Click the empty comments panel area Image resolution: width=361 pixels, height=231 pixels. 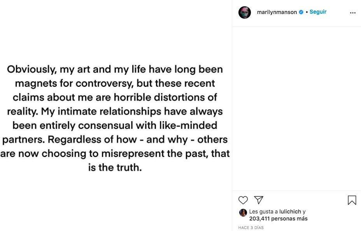(296, 108)
